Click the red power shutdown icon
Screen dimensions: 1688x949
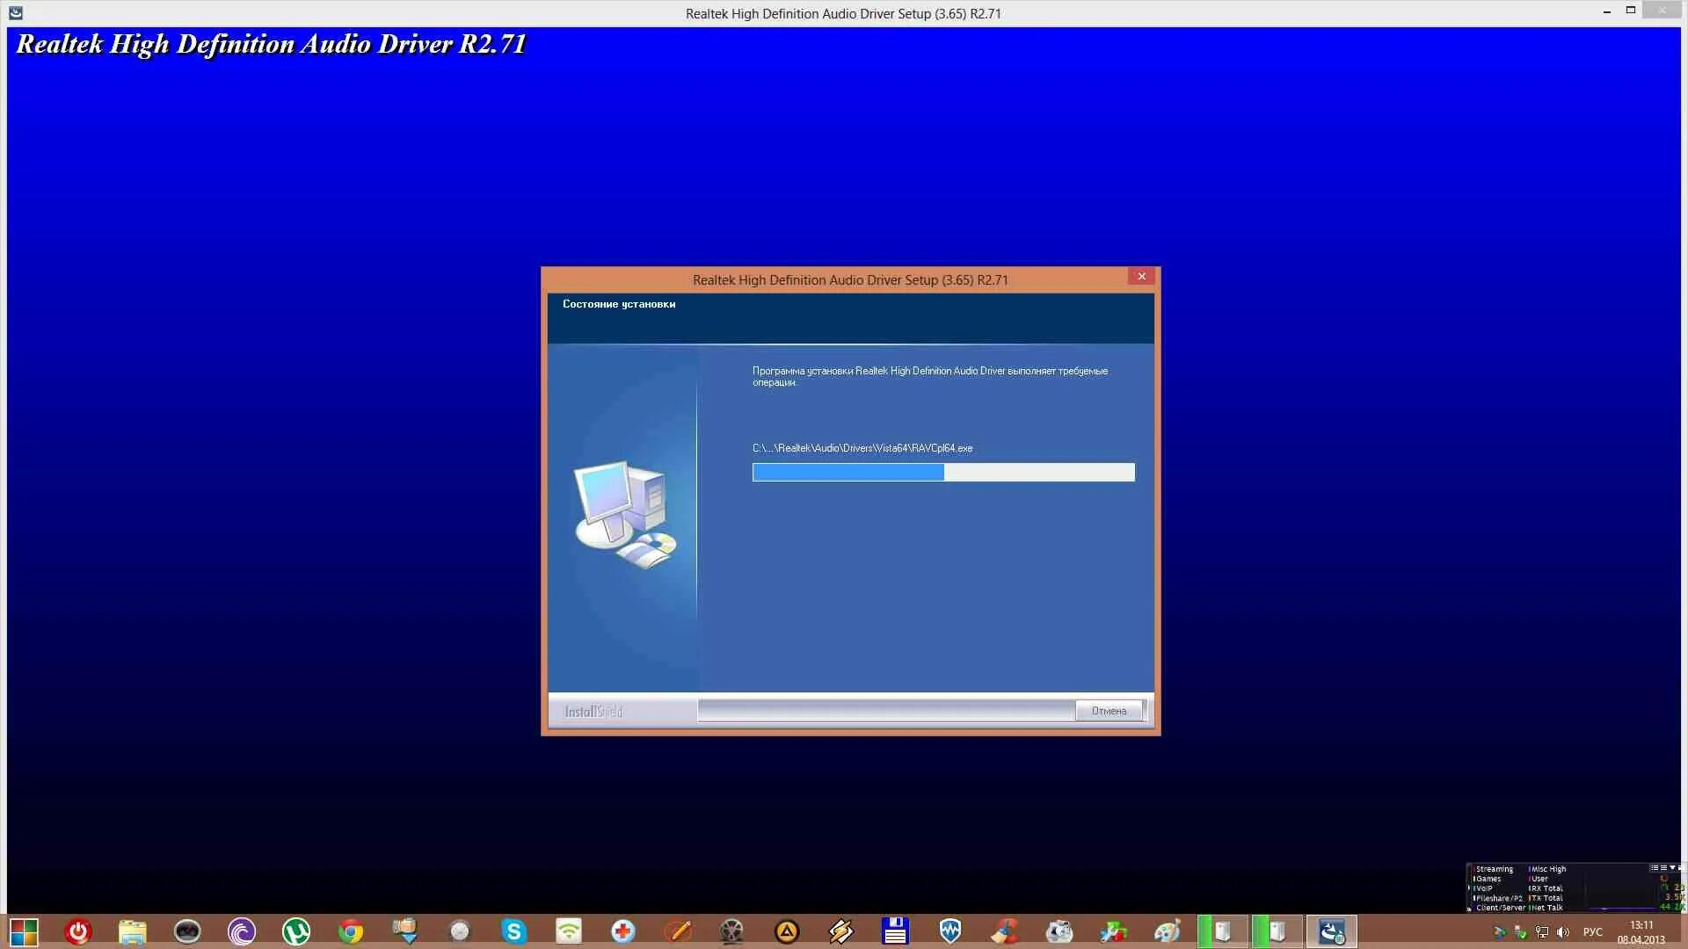[x=78, y=931]
